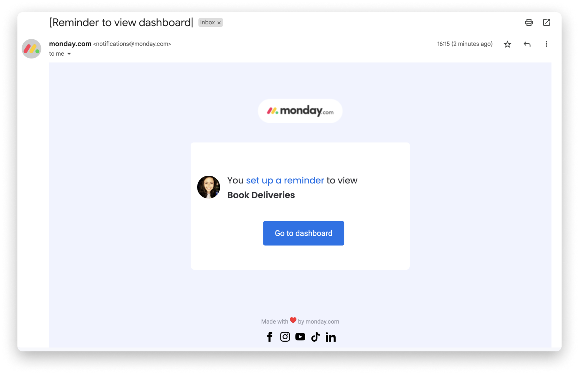Screen dimensions: 579x374
Task: Click 'by monday.com' in the footer
Action: [318, 321]
